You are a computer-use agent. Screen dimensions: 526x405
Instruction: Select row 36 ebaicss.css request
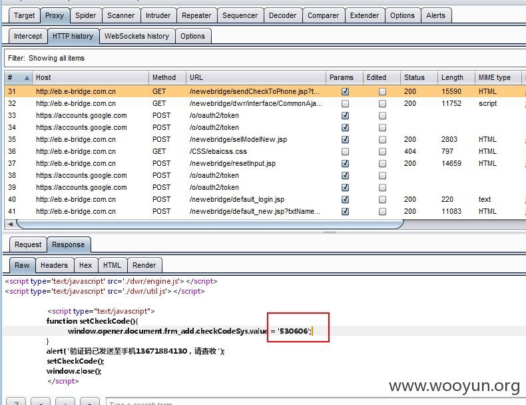[265, 151]
